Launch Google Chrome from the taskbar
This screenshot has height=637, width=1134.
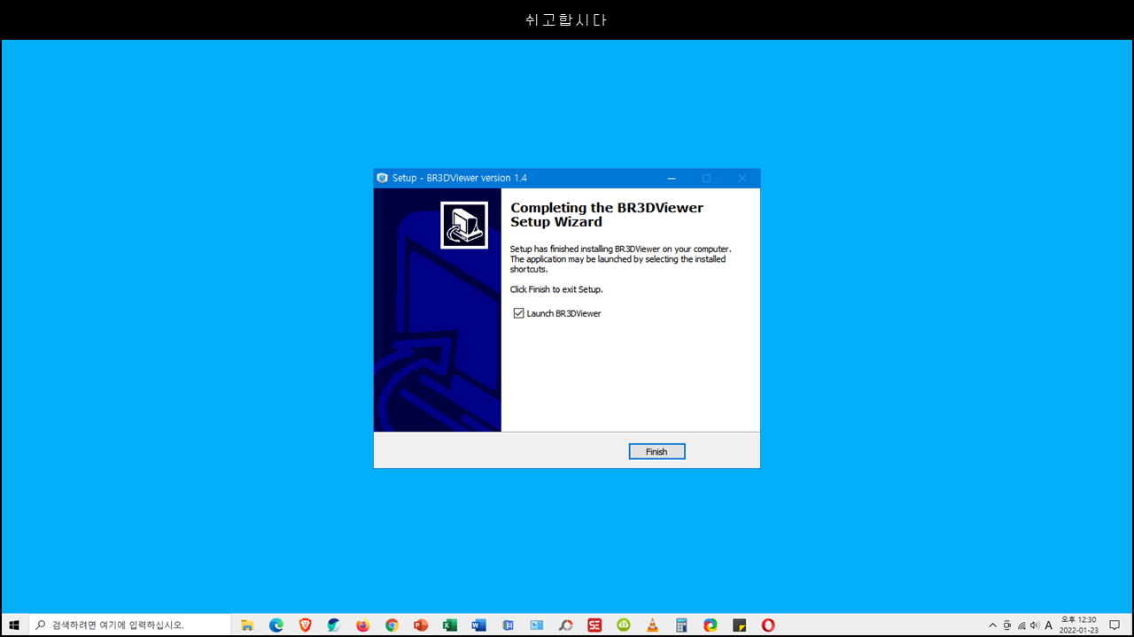pos(392,625)
